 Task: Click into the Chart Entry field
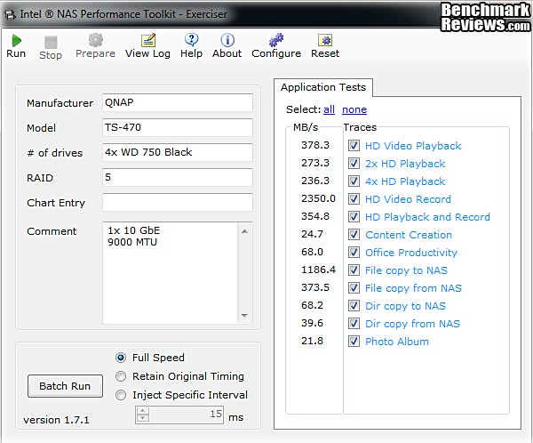[178, 203]
